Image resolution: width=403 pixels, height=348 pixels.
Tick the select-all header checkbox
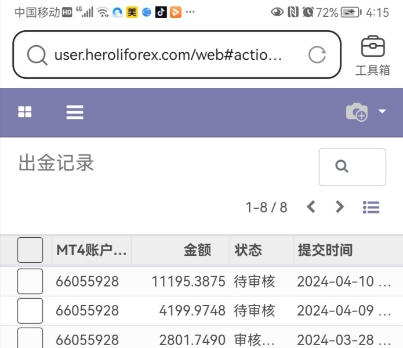click(x=30, y=250)
